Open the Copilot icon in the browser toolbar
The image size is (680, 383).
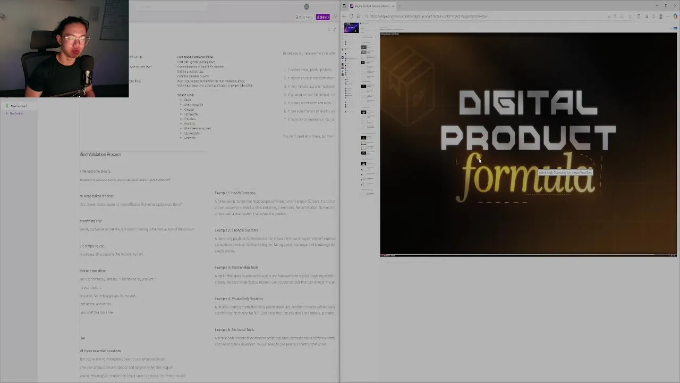(x=675, y=16)
